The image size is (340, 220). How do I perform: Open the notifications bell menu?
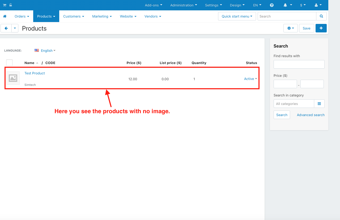[x=288, y=5]
